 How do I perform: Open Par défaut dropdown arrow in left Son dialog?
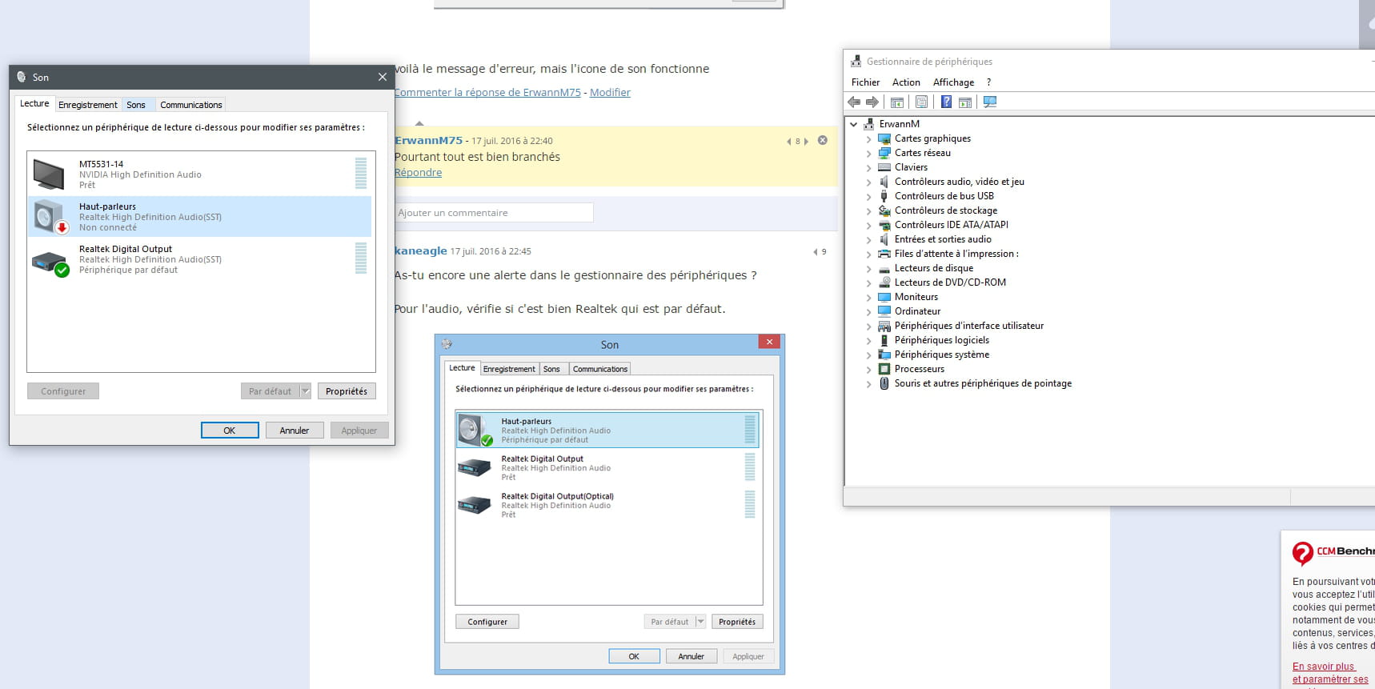pyautogui.click(x=305, y=391)
